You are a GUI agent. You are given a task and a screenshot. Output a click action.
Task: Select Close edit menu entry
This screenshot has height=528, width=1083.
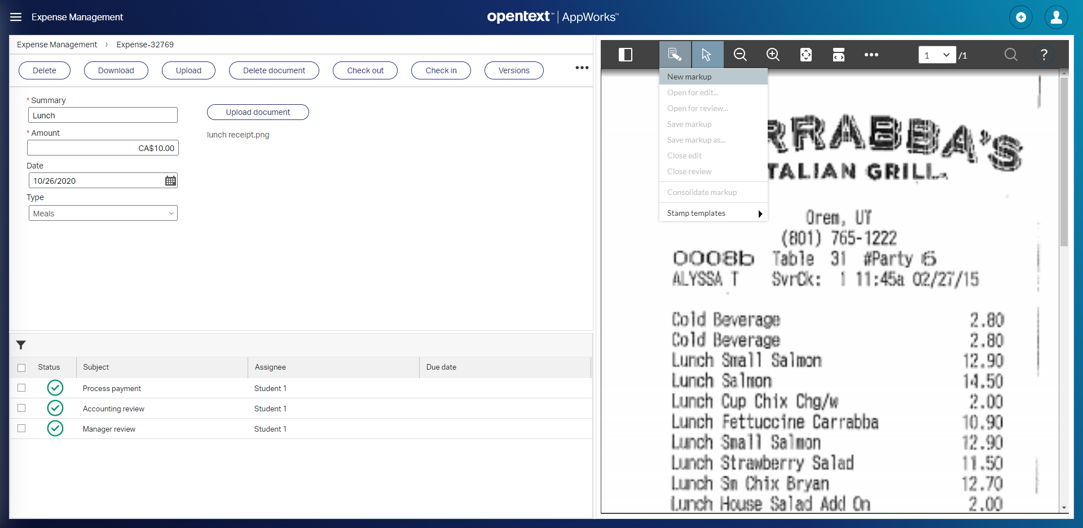tap(714, 156)
